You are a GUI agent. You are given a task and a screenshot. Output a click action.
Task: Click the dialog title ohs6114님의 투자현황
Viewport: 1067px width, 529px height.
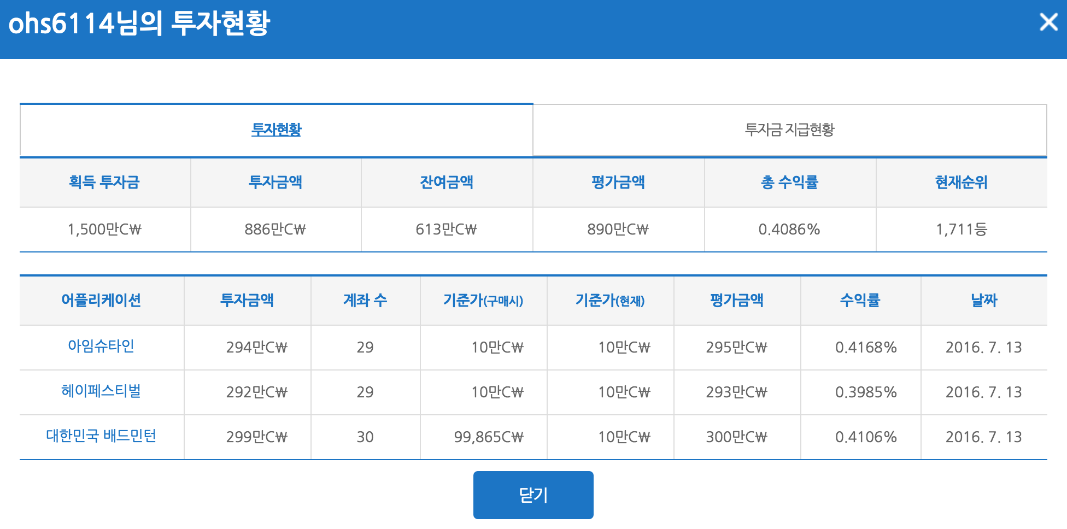pyautogui.click(x=139, y=23)
